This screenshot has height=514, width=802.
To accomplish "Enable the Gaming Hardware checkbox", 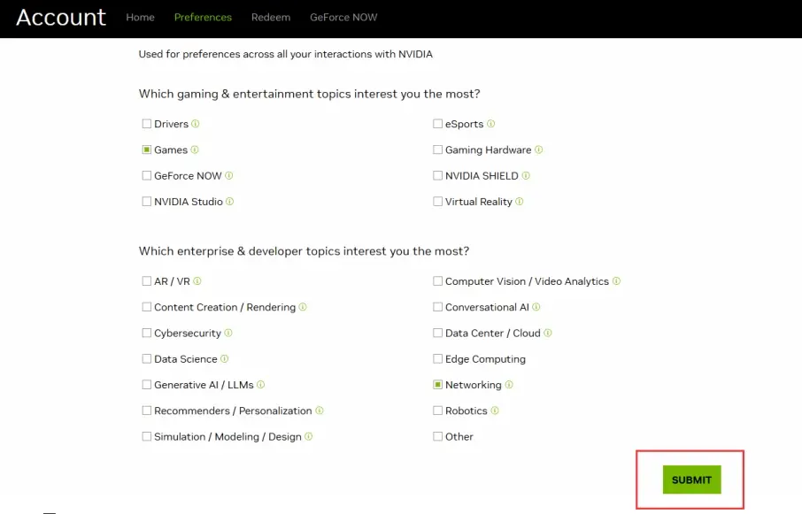I will 438,150.
